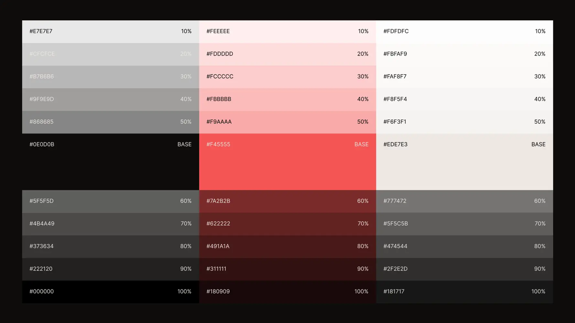Pick the #F8F5F4 40% swatch

coord(464,99)
